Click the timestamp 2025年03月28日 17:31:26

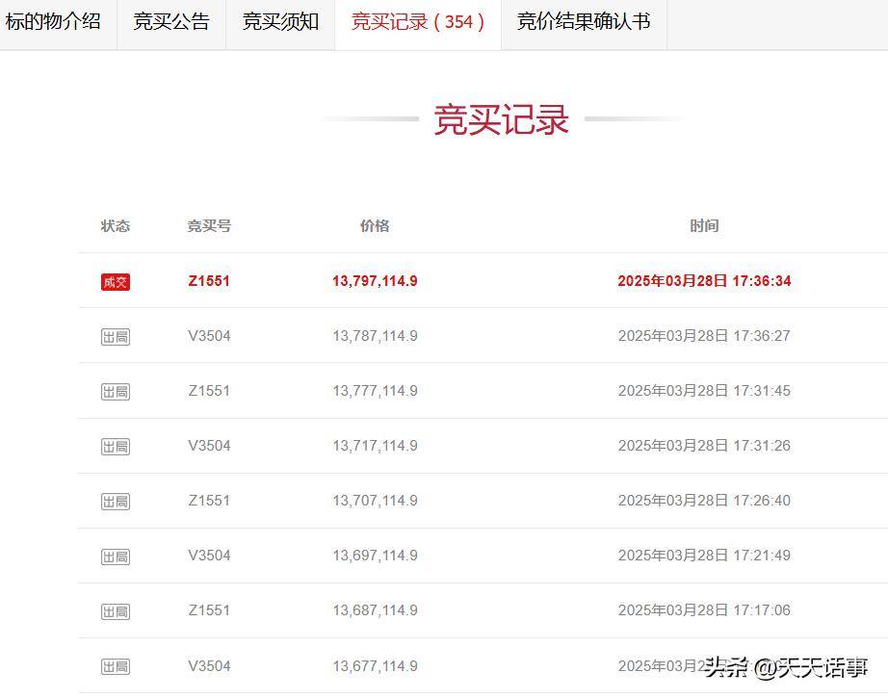(704, 446)
